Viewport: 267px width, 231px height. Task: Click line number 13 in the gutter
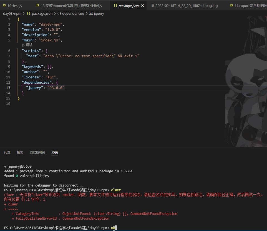coord(8,88)
